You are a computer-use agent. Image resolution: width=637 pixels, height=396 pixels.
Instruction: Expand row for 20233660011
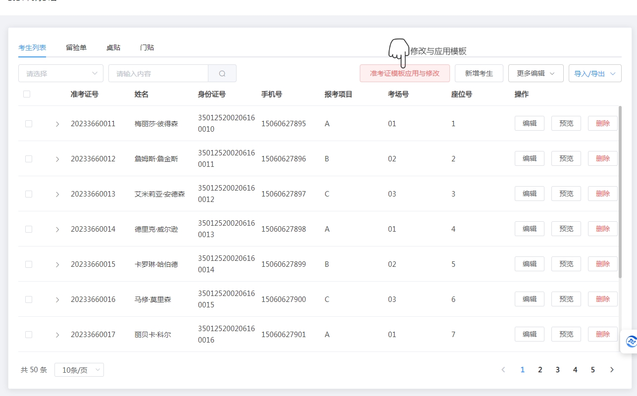[x=57, y=124]
